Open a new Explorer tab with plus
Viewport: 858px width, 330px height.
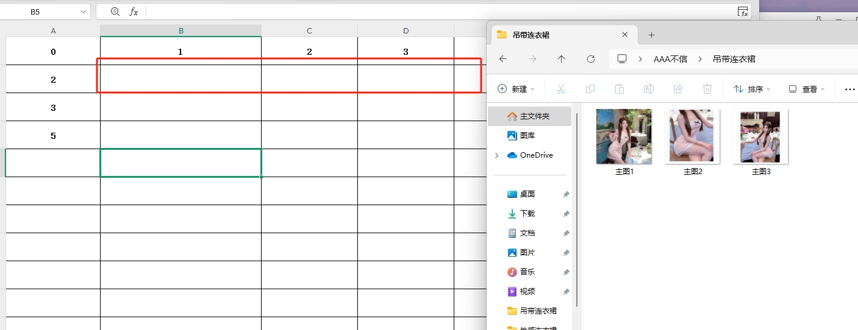pos(651,35)
